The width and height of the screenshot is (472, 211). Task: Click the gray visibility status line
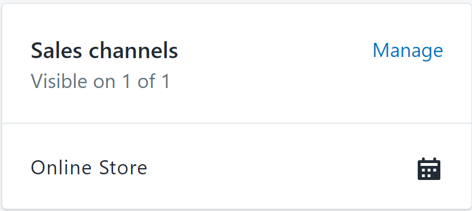(x=100, y=81)
